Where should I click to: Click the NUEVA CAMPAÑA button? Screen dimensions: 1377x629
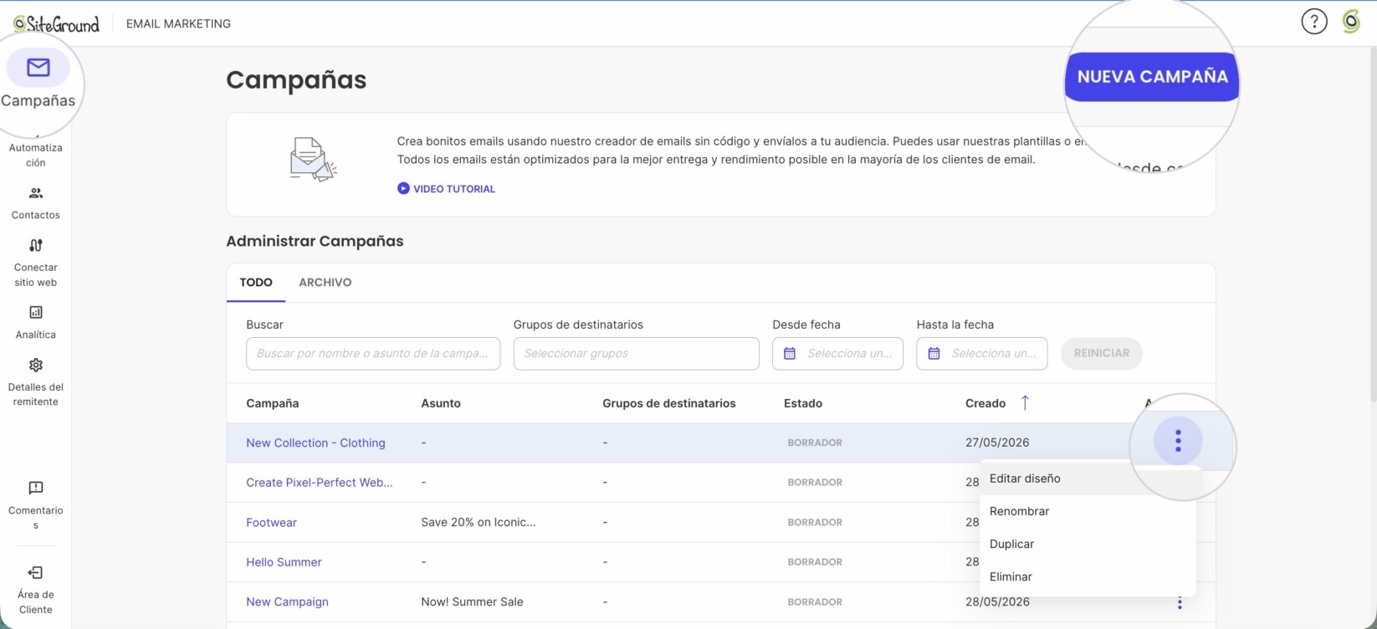[x=1152, y=77]
